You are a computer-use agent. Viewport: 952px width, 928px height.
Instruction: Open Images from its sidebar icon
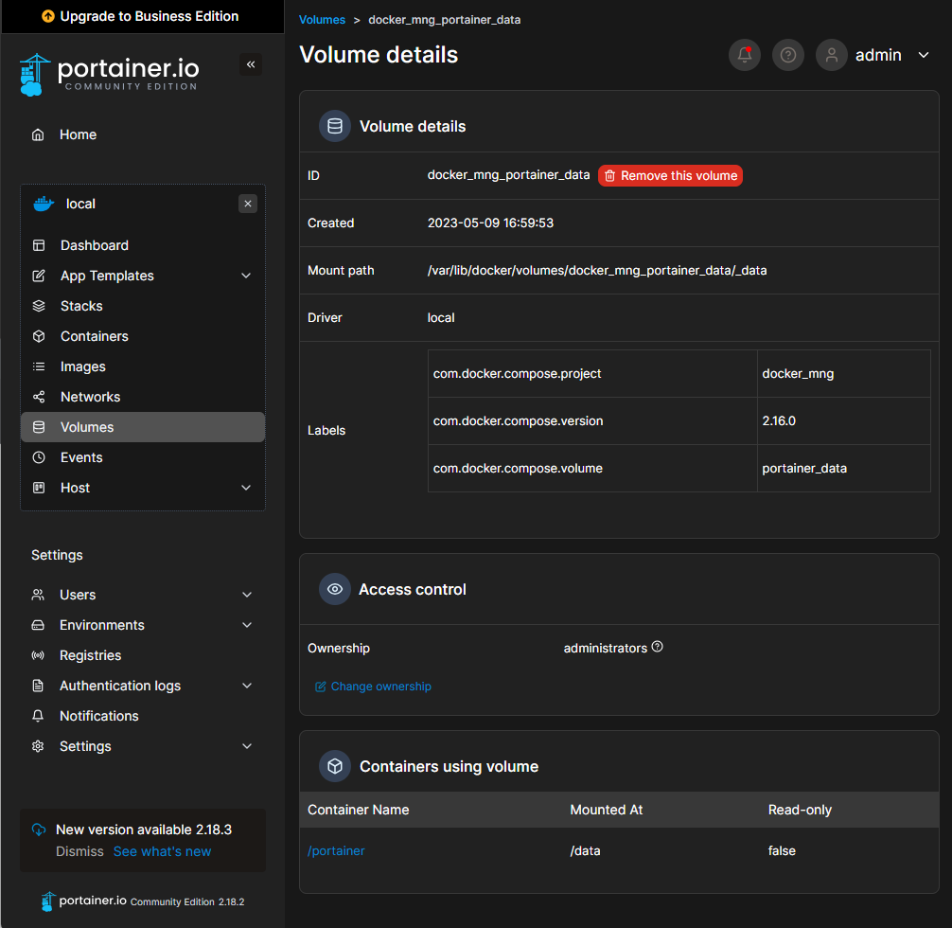[38, 366]
